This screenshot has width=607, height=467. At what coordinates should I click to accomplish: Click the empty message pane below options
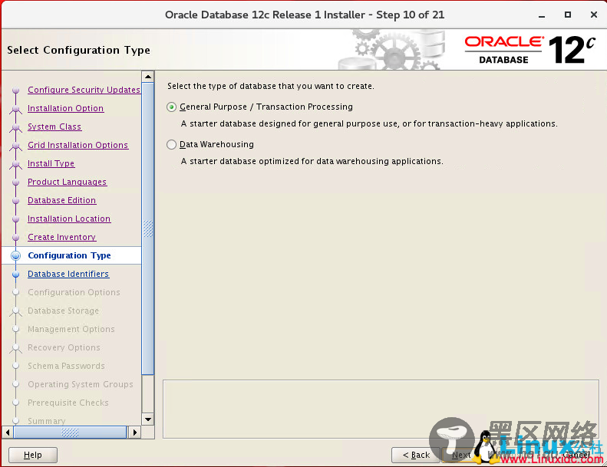tap(381, 409)
